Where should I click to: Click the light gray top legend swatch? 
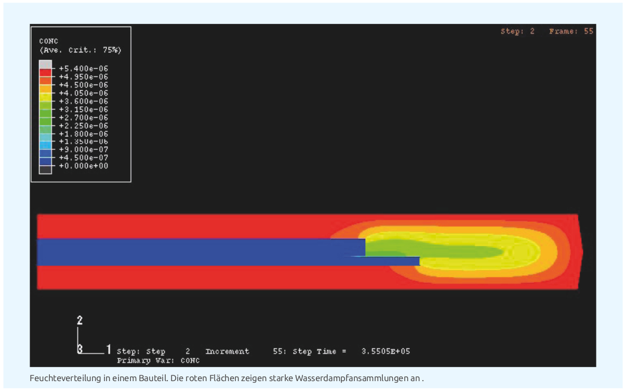45,64
